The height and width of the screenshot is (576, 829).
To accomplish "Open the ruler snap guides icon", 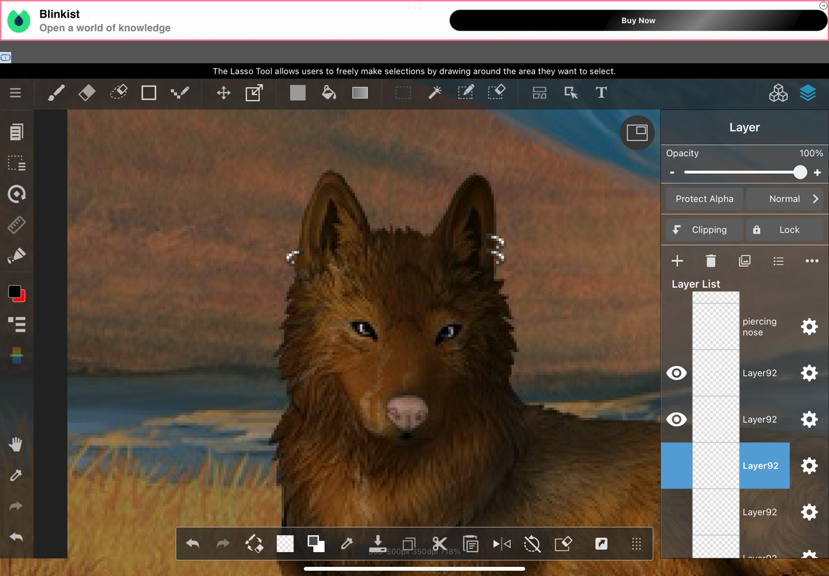I will click(x=17, y=225).
